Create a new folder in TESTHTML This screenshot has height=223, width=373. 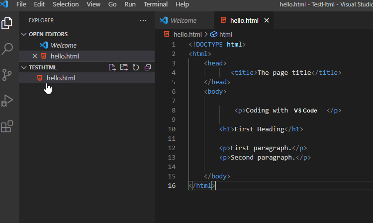click(x=124, y=67)
